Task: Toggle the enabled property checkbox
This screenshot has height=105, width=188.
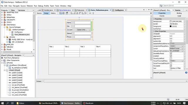Action: point(171,56)
